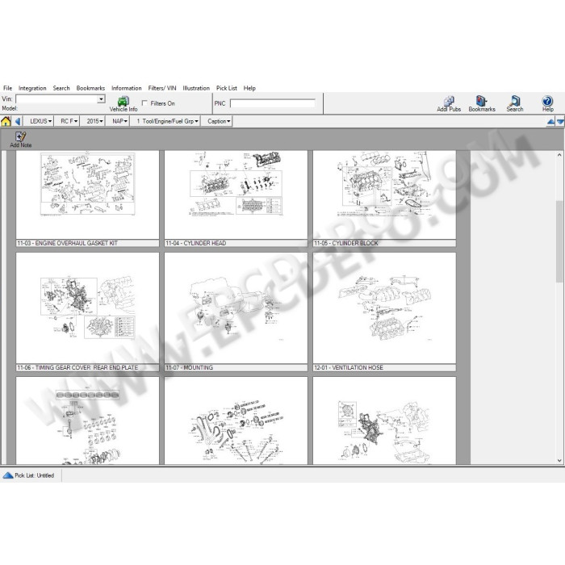565x565 pixels.
Task: Open Addl Pubs
Action: [449, 104]
